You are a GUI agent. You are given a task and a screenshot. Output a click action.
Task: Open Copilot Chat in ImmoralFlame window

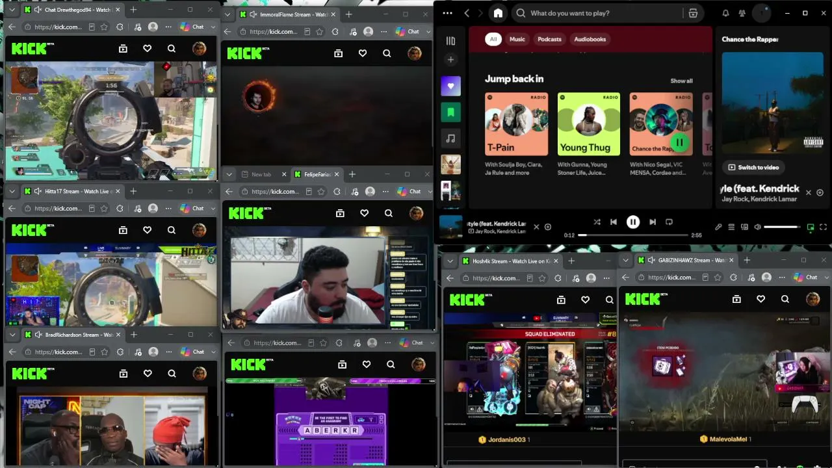click(407, 31)
